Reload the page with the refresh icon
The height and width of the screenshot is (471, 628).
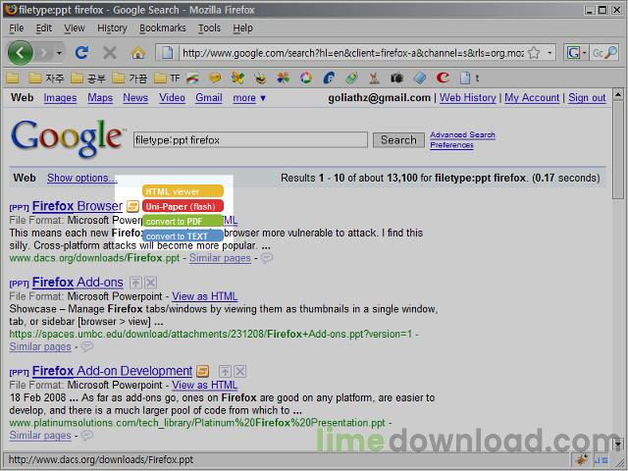[82, 52]
